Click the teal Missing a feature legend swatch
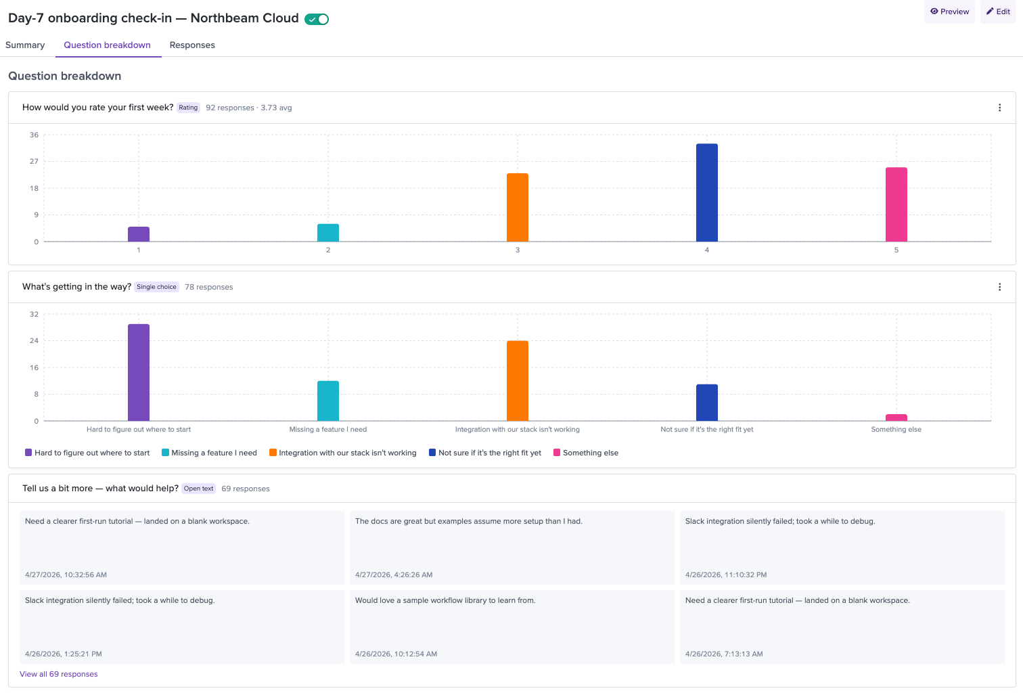The height and width of the screenshot is (697, 1023). point(165,453)
